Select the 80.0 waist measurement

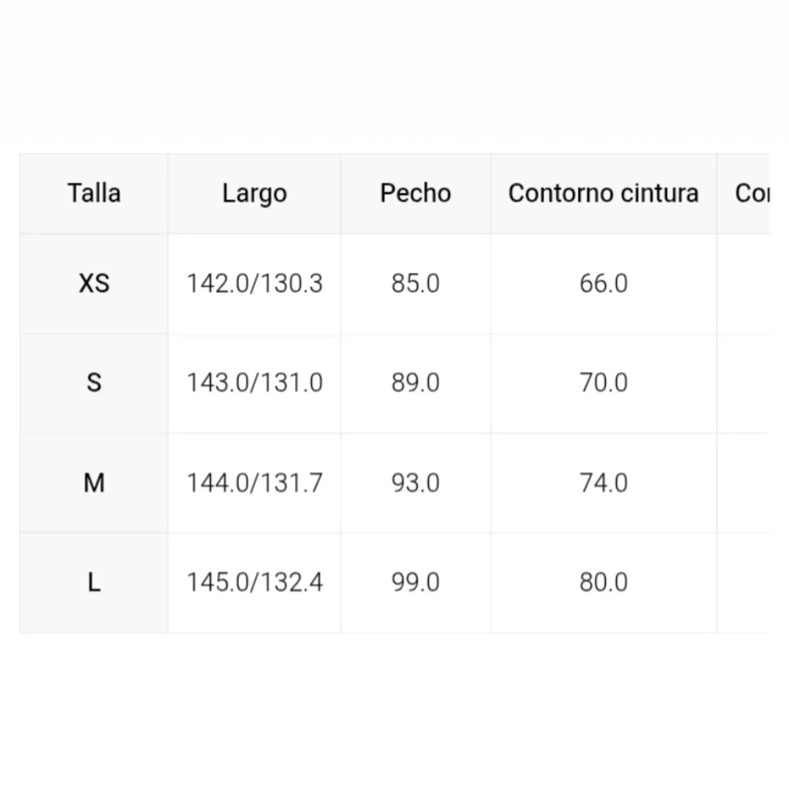pos(603,582)
